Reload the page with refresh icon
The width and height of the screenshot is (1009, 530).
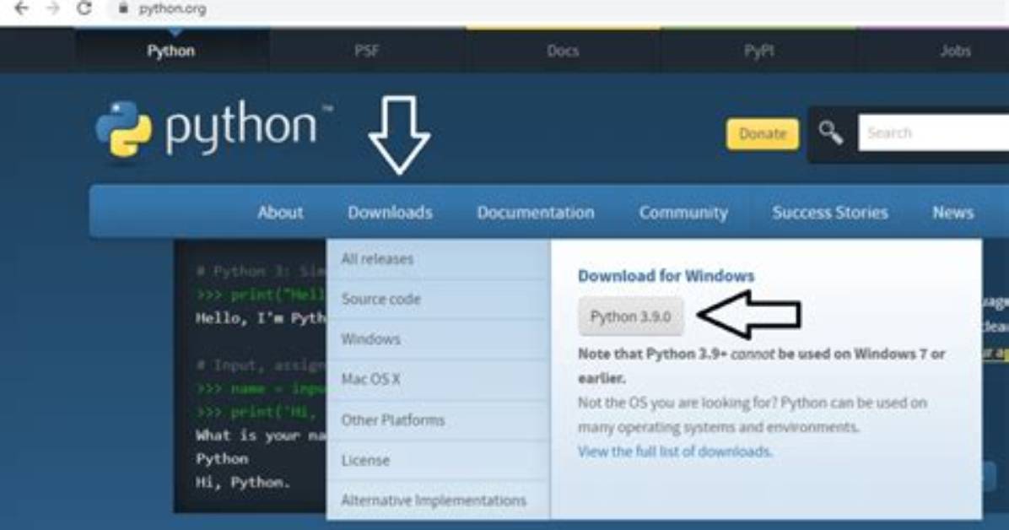point(84,8)
